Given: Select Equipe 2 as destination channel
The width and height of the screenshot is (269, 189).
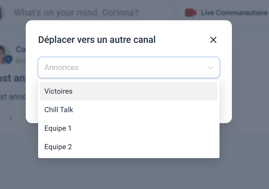Looking at the screenshot, I should coord(129,147).
